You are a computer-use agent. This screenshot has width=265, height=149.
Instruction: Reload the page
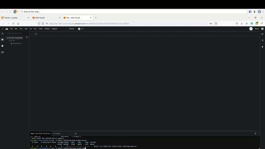pos(13,24)
